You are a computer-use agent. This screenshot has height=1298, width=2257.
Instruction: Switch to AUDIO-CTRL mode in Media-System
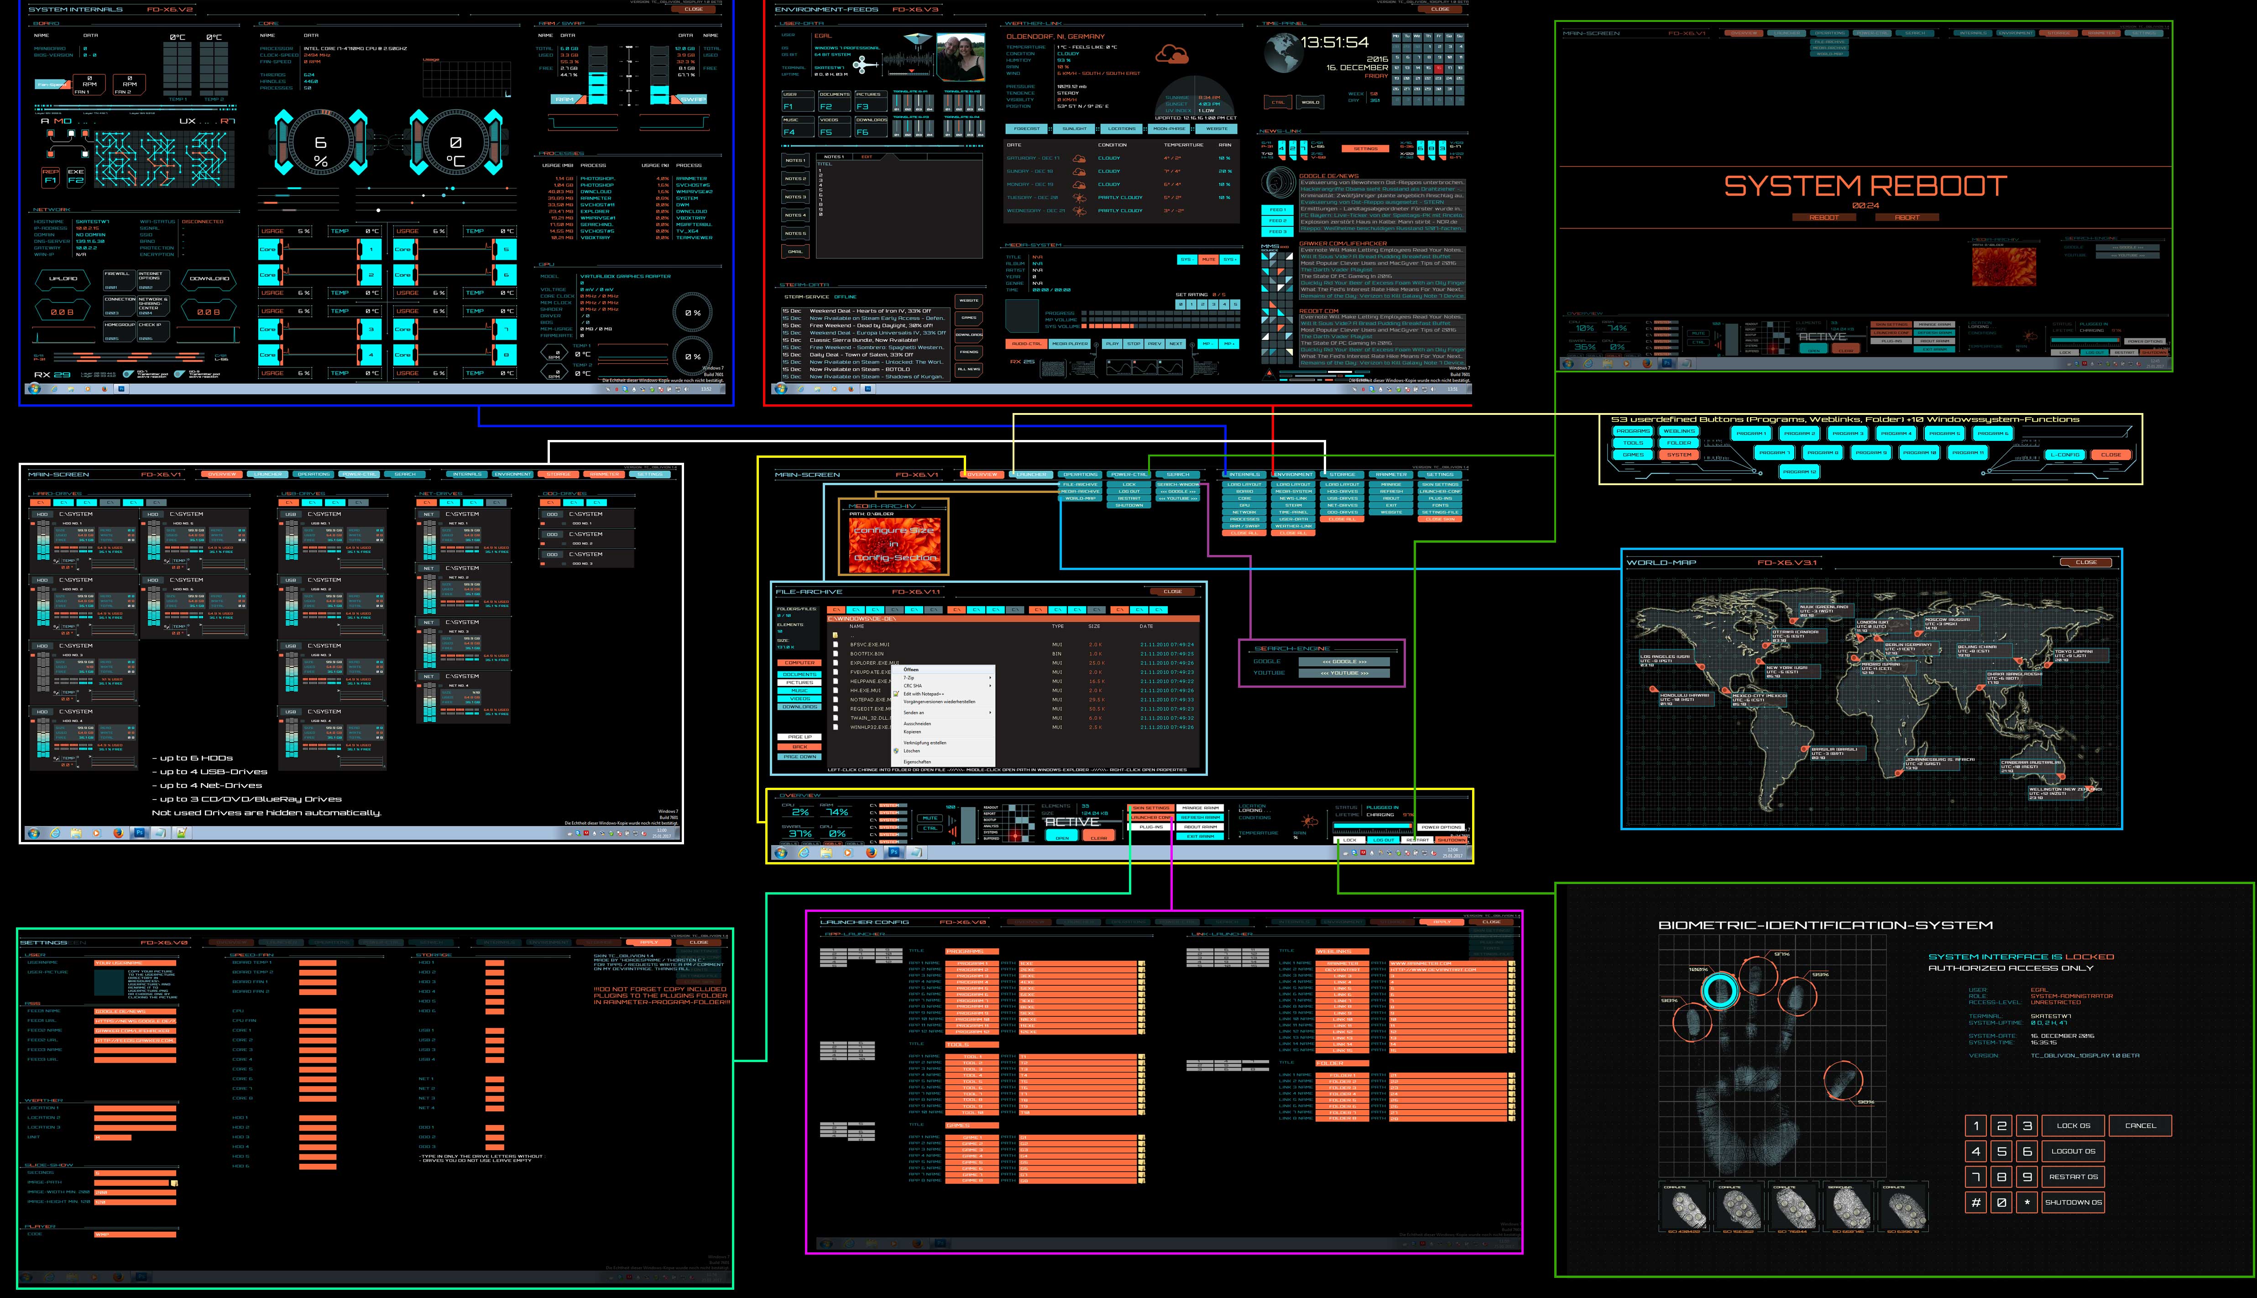click(1027, 344)
